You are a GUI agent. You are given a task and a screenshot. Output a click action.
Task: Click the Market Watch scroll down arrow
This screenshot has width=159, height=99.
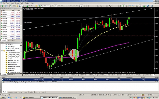(x=21, y=38)
